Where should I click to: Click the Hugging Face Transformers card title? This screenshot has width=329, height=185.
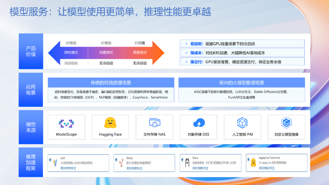[x=269, y=158]
